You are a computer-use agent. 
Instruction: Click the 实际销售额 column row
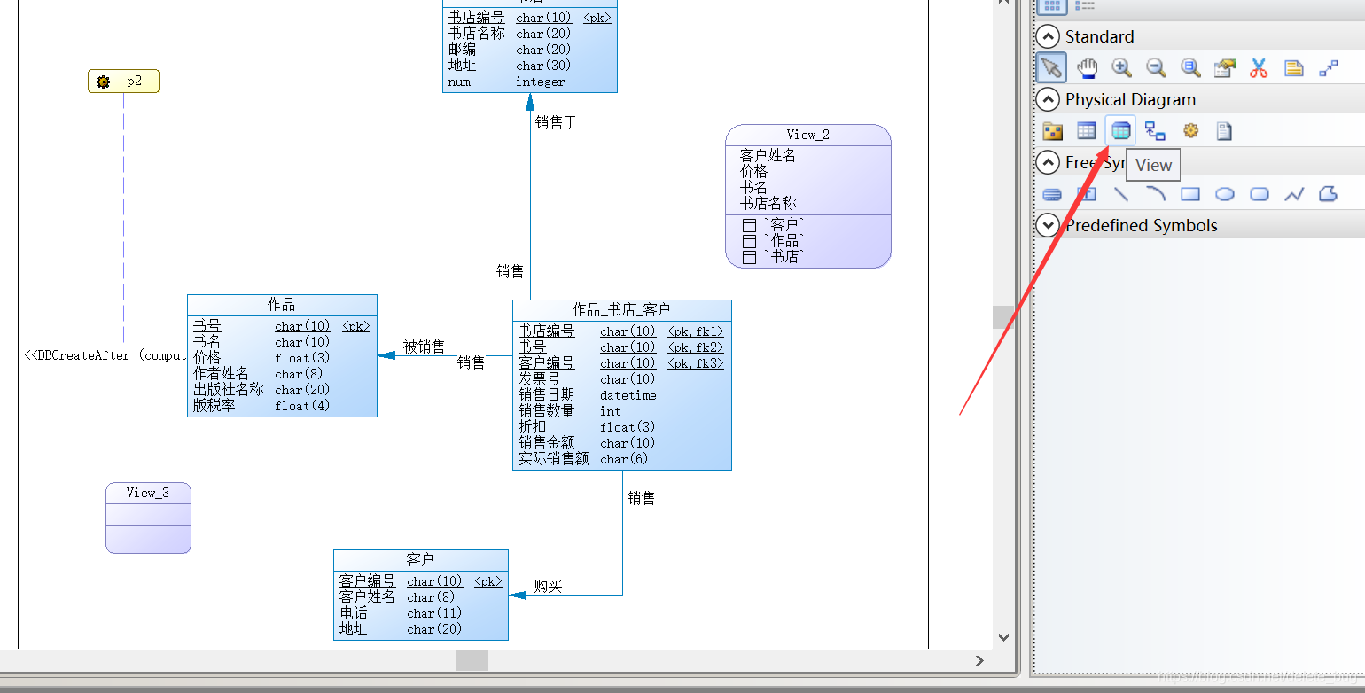[621, 459]
